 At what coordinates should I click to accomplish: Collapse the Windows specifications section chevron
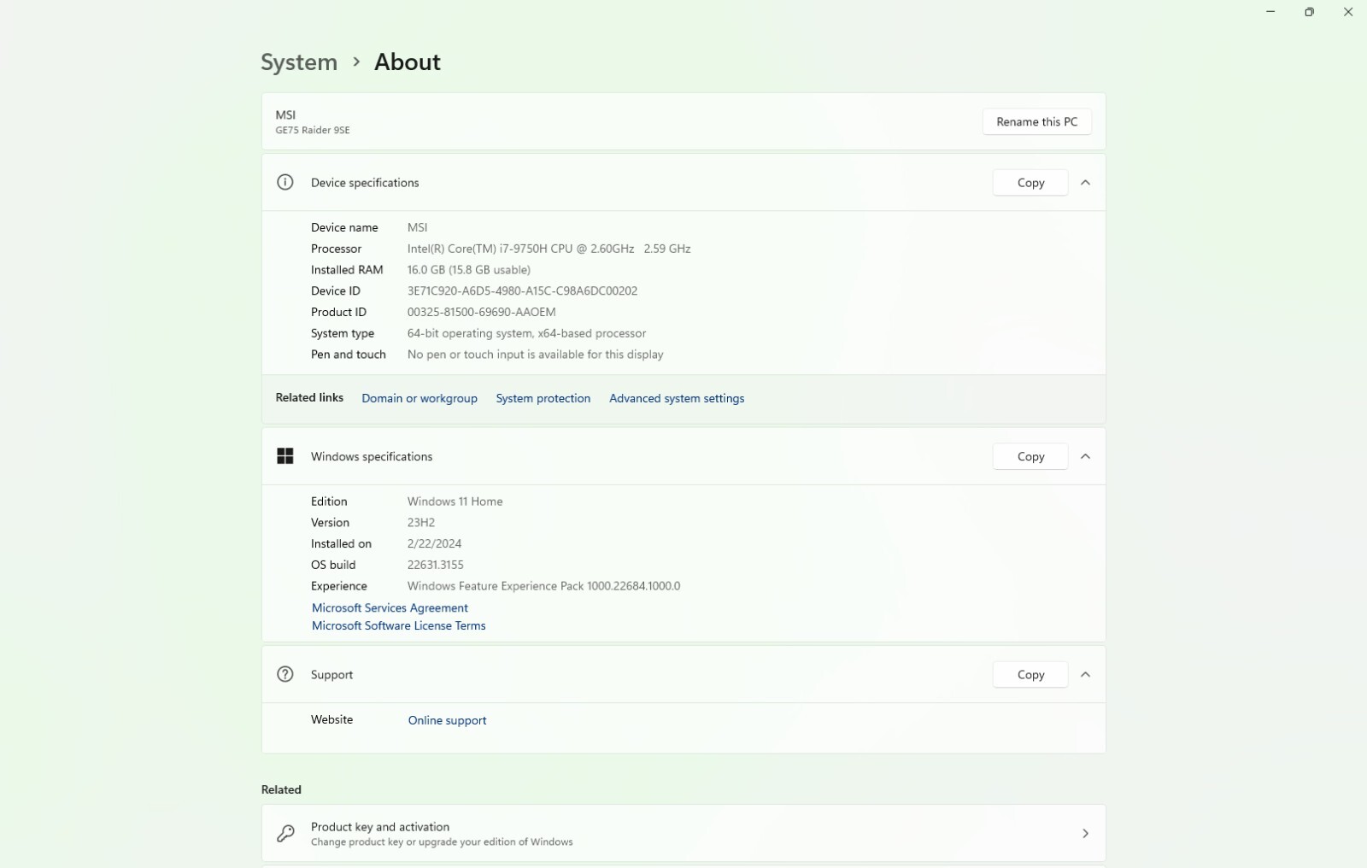point(1085,456)
